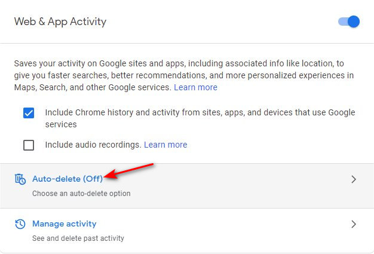Select the Manage activity entry
374x254 pixels.
pos(64,224)
